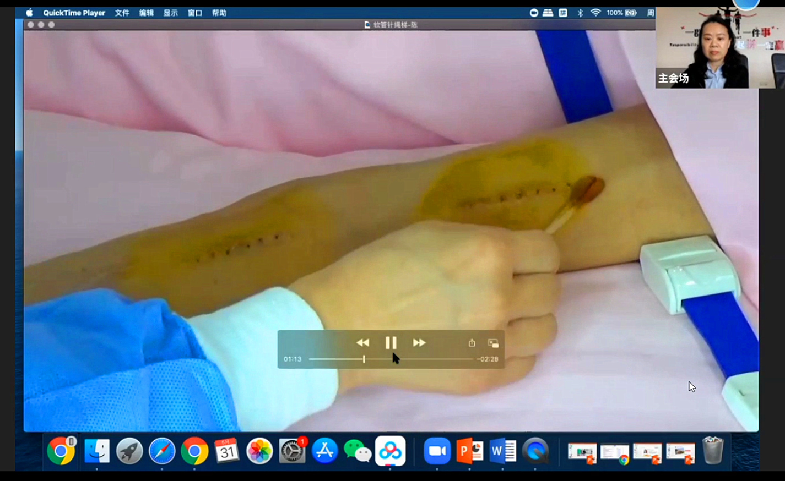Image resolution: width=785 pixels, height=481 pixels.
Task: Expand the QuickTime Player app menu
Action: tap(74, 13)
